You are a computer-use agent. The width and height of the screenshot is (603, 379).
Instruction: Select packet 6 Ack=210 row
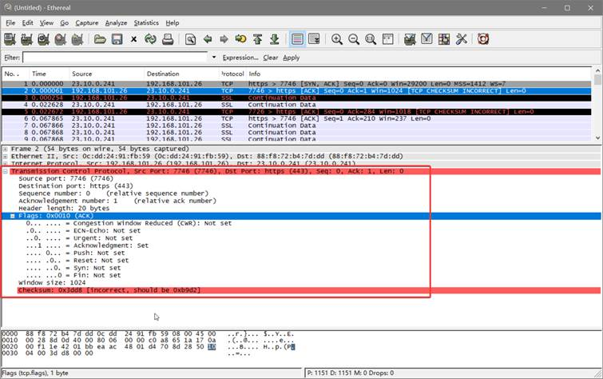coord(296,118)
